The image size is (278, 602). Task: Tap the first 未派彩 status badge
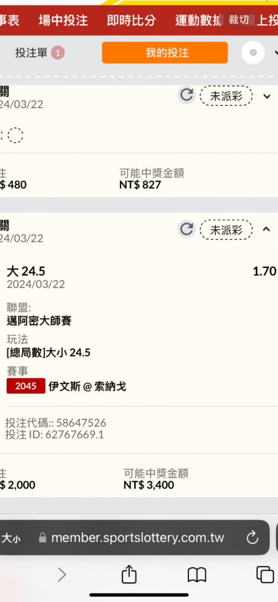click(226, 96)
